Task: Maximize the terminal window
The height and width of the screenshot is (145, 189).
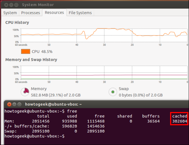Action: (19, 104)
